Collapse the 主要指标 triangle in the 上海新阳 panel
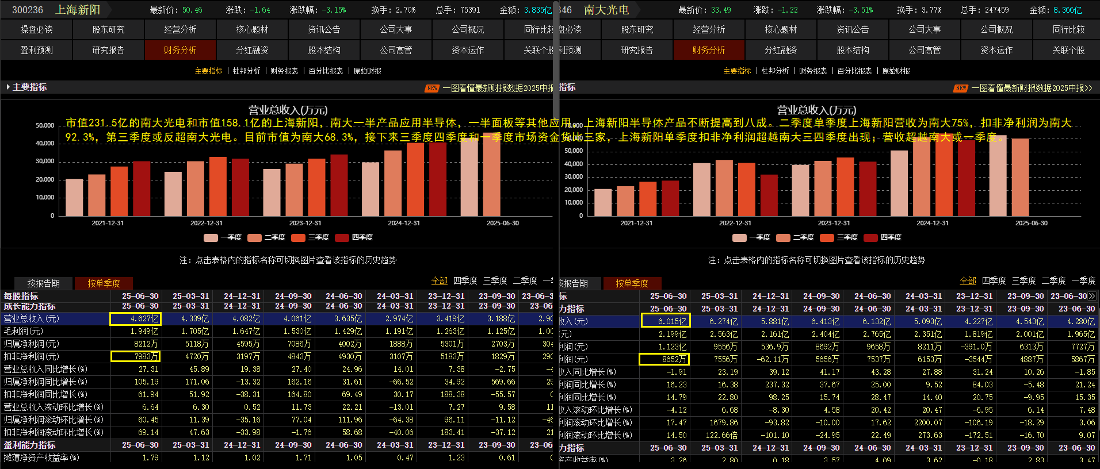 click(x=8, y=87)
